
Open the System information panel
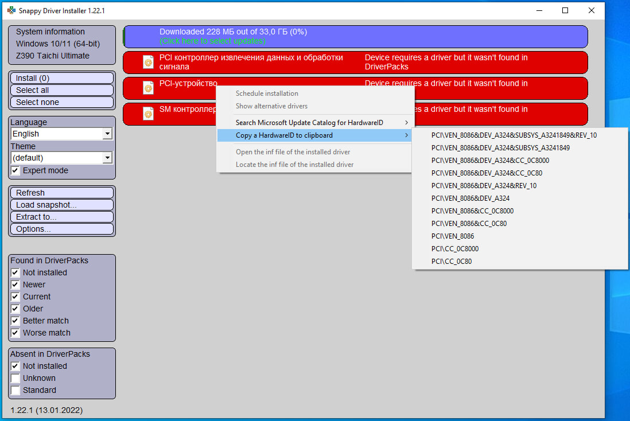point(62,45)
